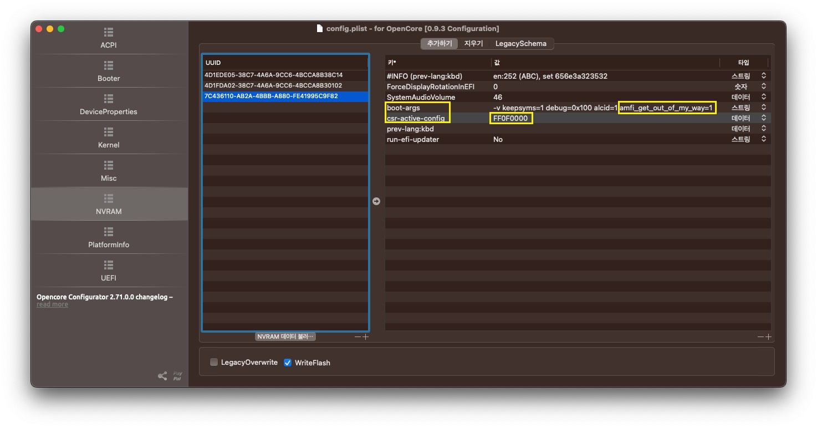
Task: Switch to the 추가하기 tab
Action: (x=439, y=43)
